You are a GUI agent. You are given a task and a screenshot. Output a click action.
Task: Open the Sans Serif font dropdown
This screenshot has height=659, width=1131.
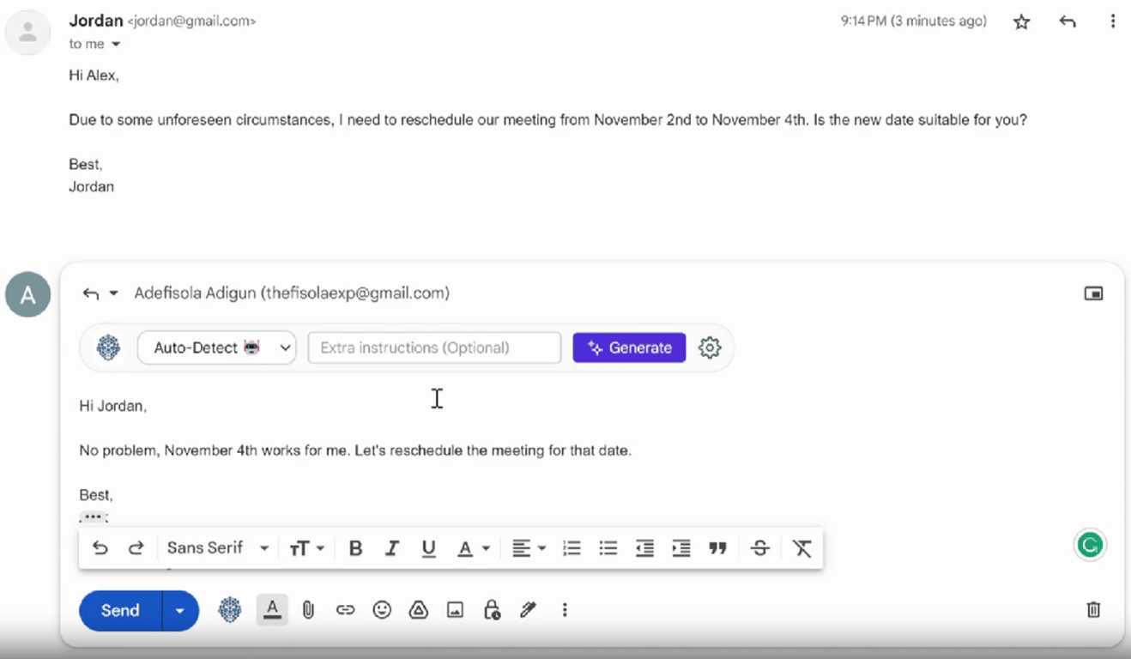tap(218, 548)
